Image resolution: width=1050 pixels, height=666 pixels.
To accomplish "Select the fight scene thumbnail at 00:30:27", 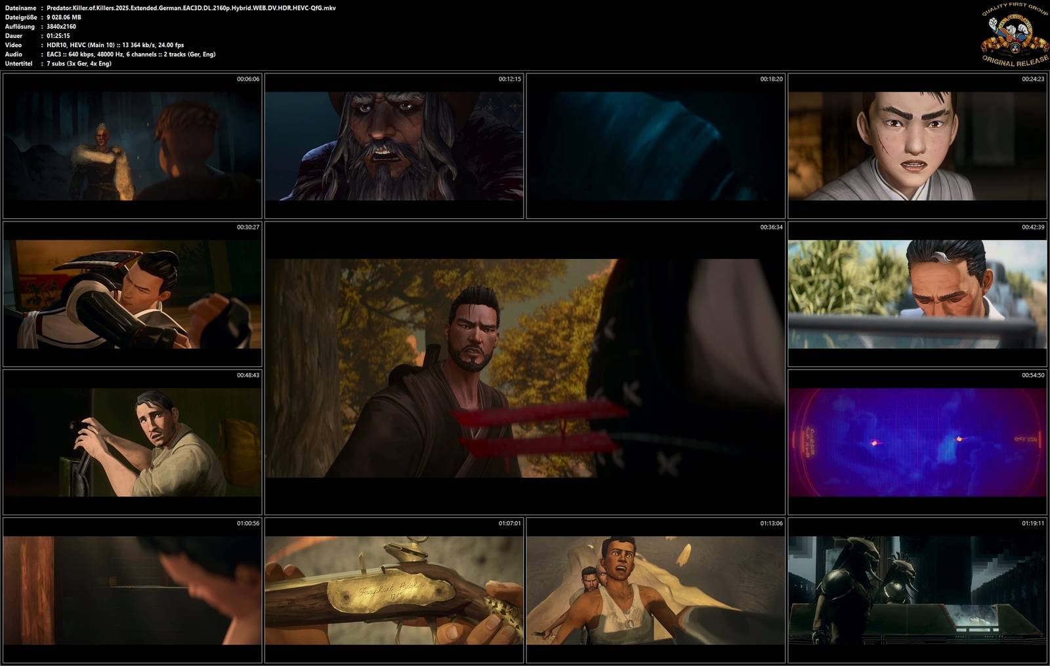I will click(x=133, y=294).
